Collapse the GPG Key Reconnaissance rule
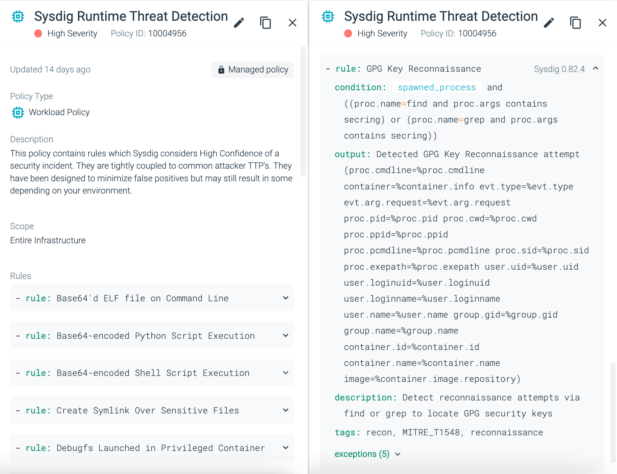This screenshot has width=617, height=474. pos(595,68)
